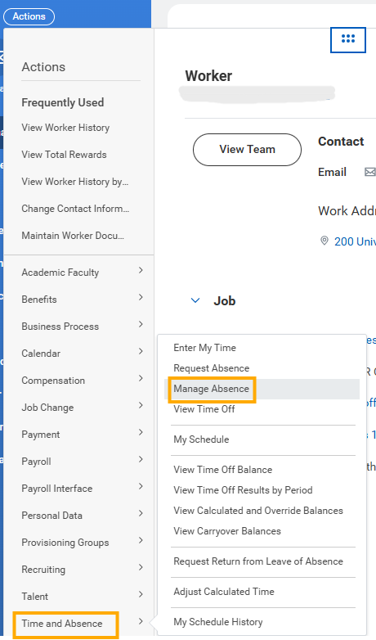The image size is (376, 640).
Task: Open the Provisioning Groups category
Action: point(65,543)
